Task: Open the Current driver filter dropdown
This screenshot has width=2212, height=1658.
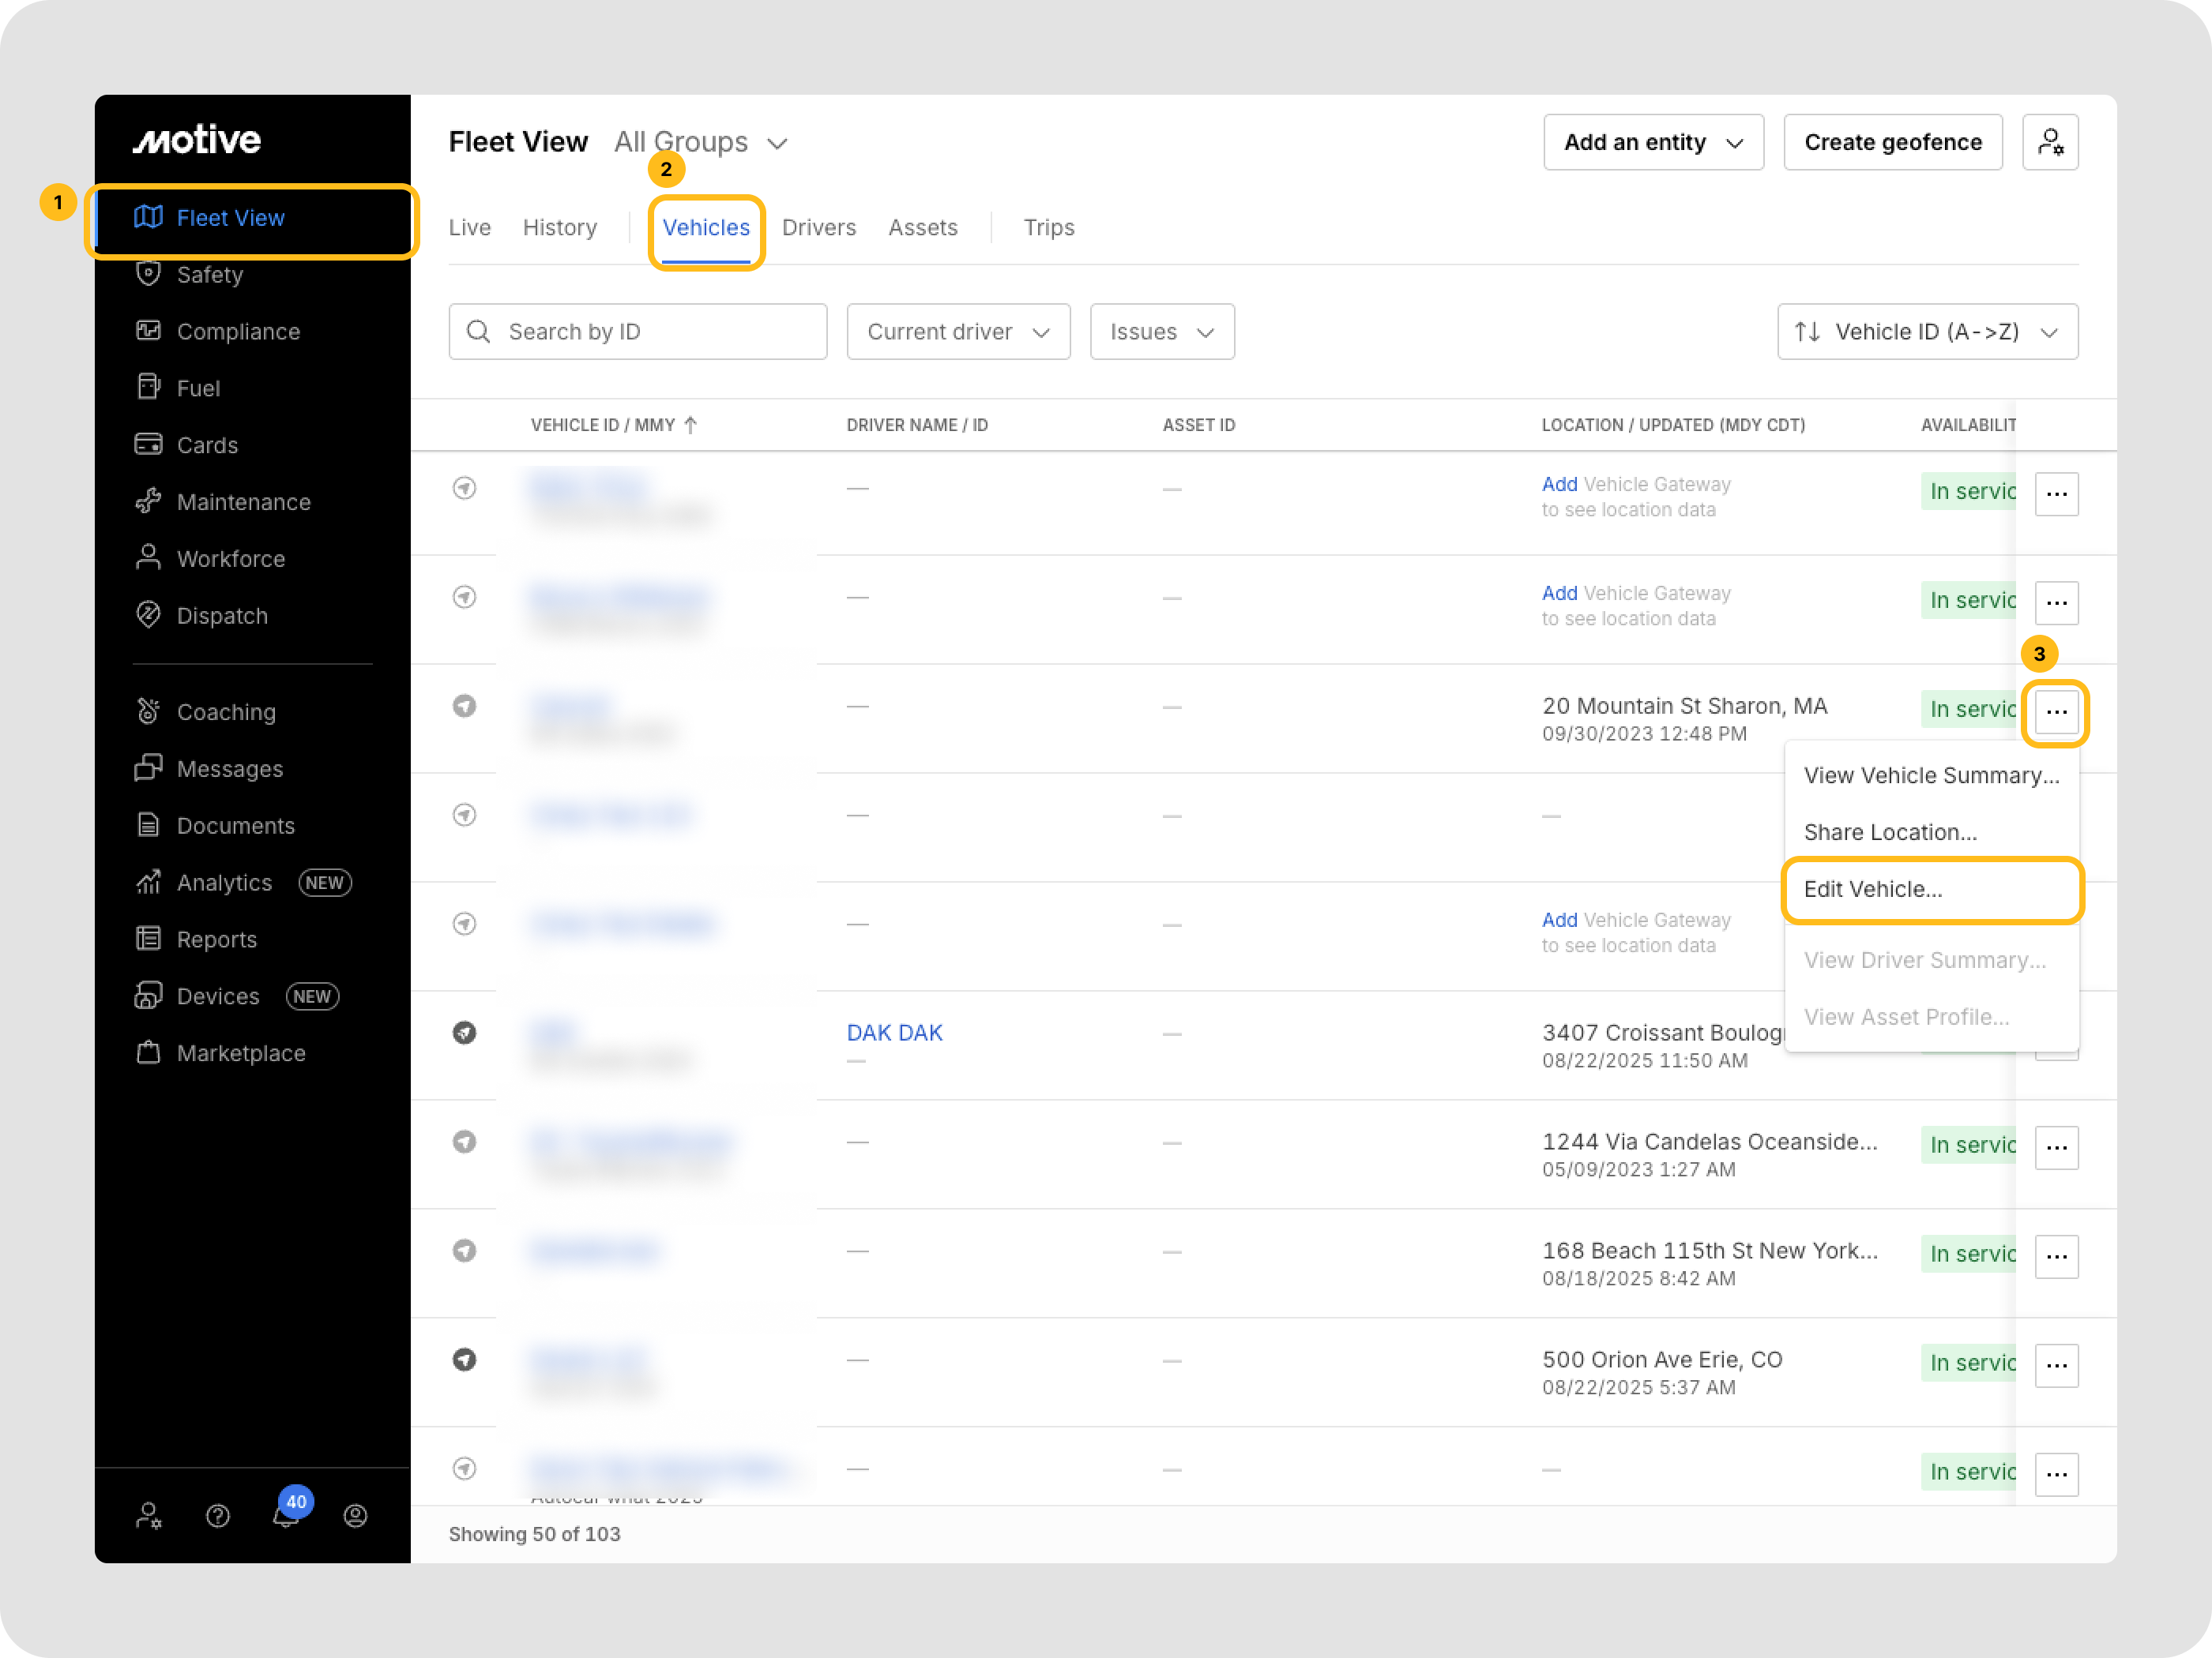Action: [x=957, y=332]
